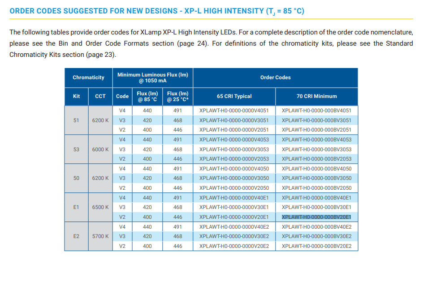The width and height of the screenshot is (432, 281).
Task: Click order code XPLAWT-H0-0000-0000V30E1
Action: click(234, 207)
